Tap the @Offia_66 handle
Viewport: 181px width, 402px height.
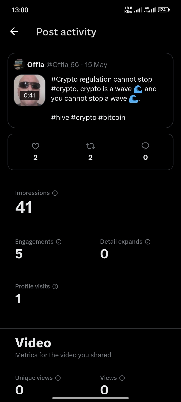pos(63,65)
